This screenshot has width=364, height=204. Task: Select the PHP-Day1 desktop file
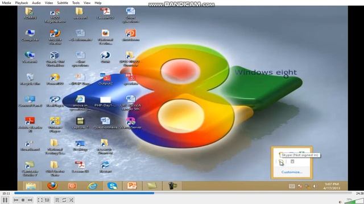[105, 101]
